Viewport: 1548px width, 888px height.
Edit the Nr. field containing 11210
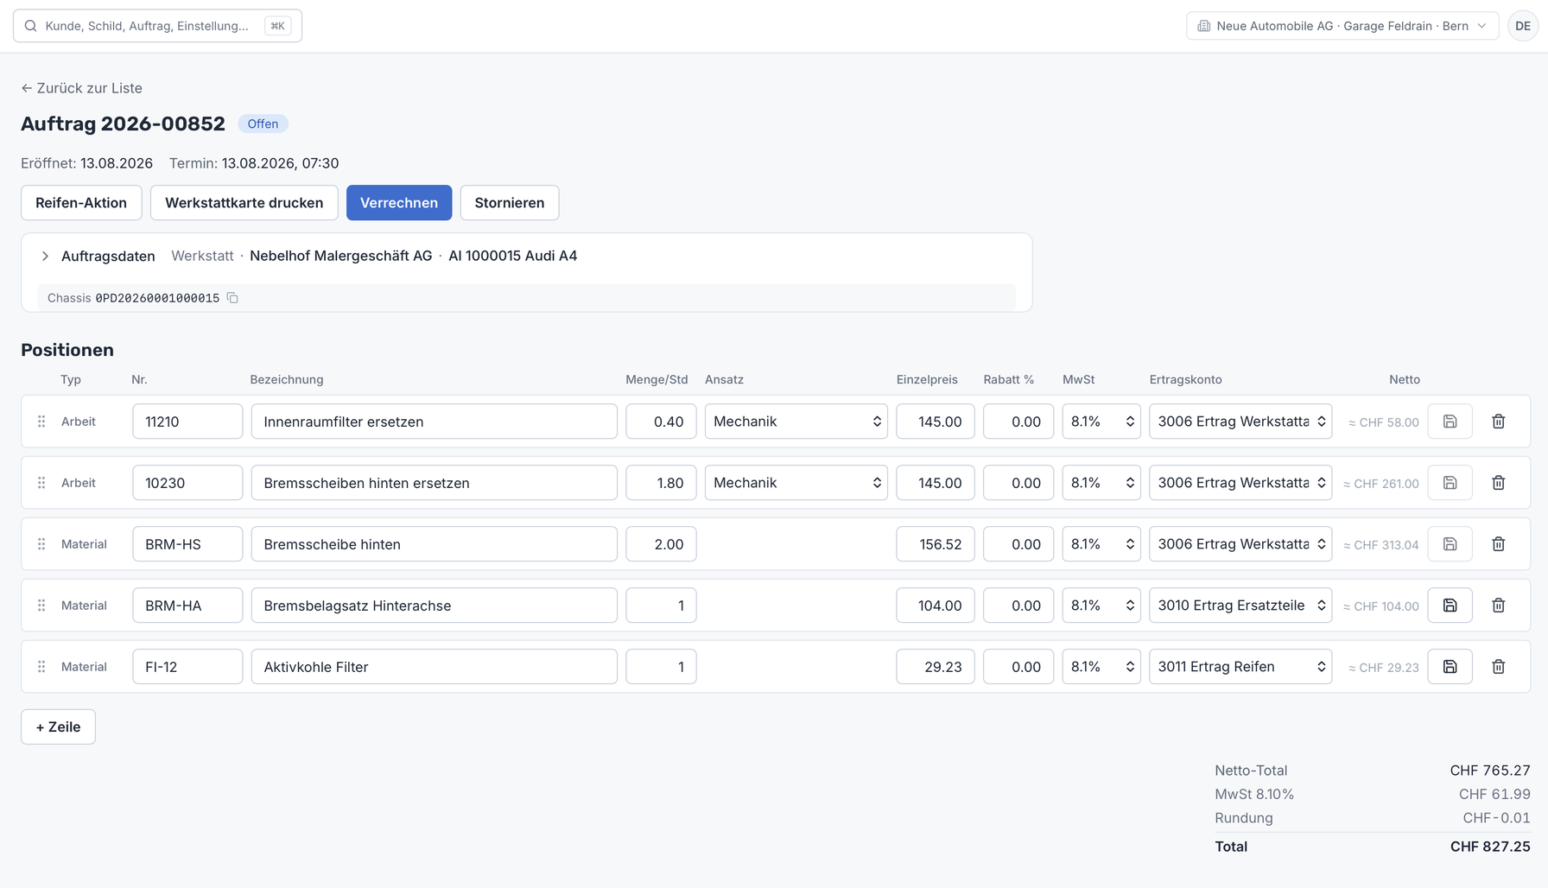tap(187, 422)
